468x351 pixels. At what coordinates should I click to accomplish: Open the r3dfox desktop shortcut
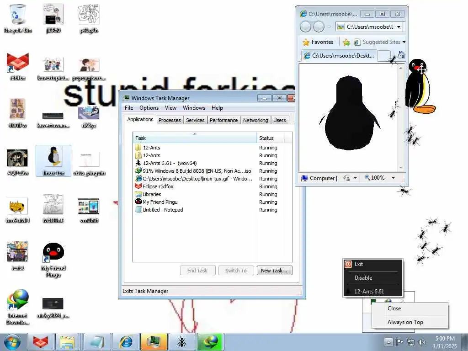coord(18,66)
